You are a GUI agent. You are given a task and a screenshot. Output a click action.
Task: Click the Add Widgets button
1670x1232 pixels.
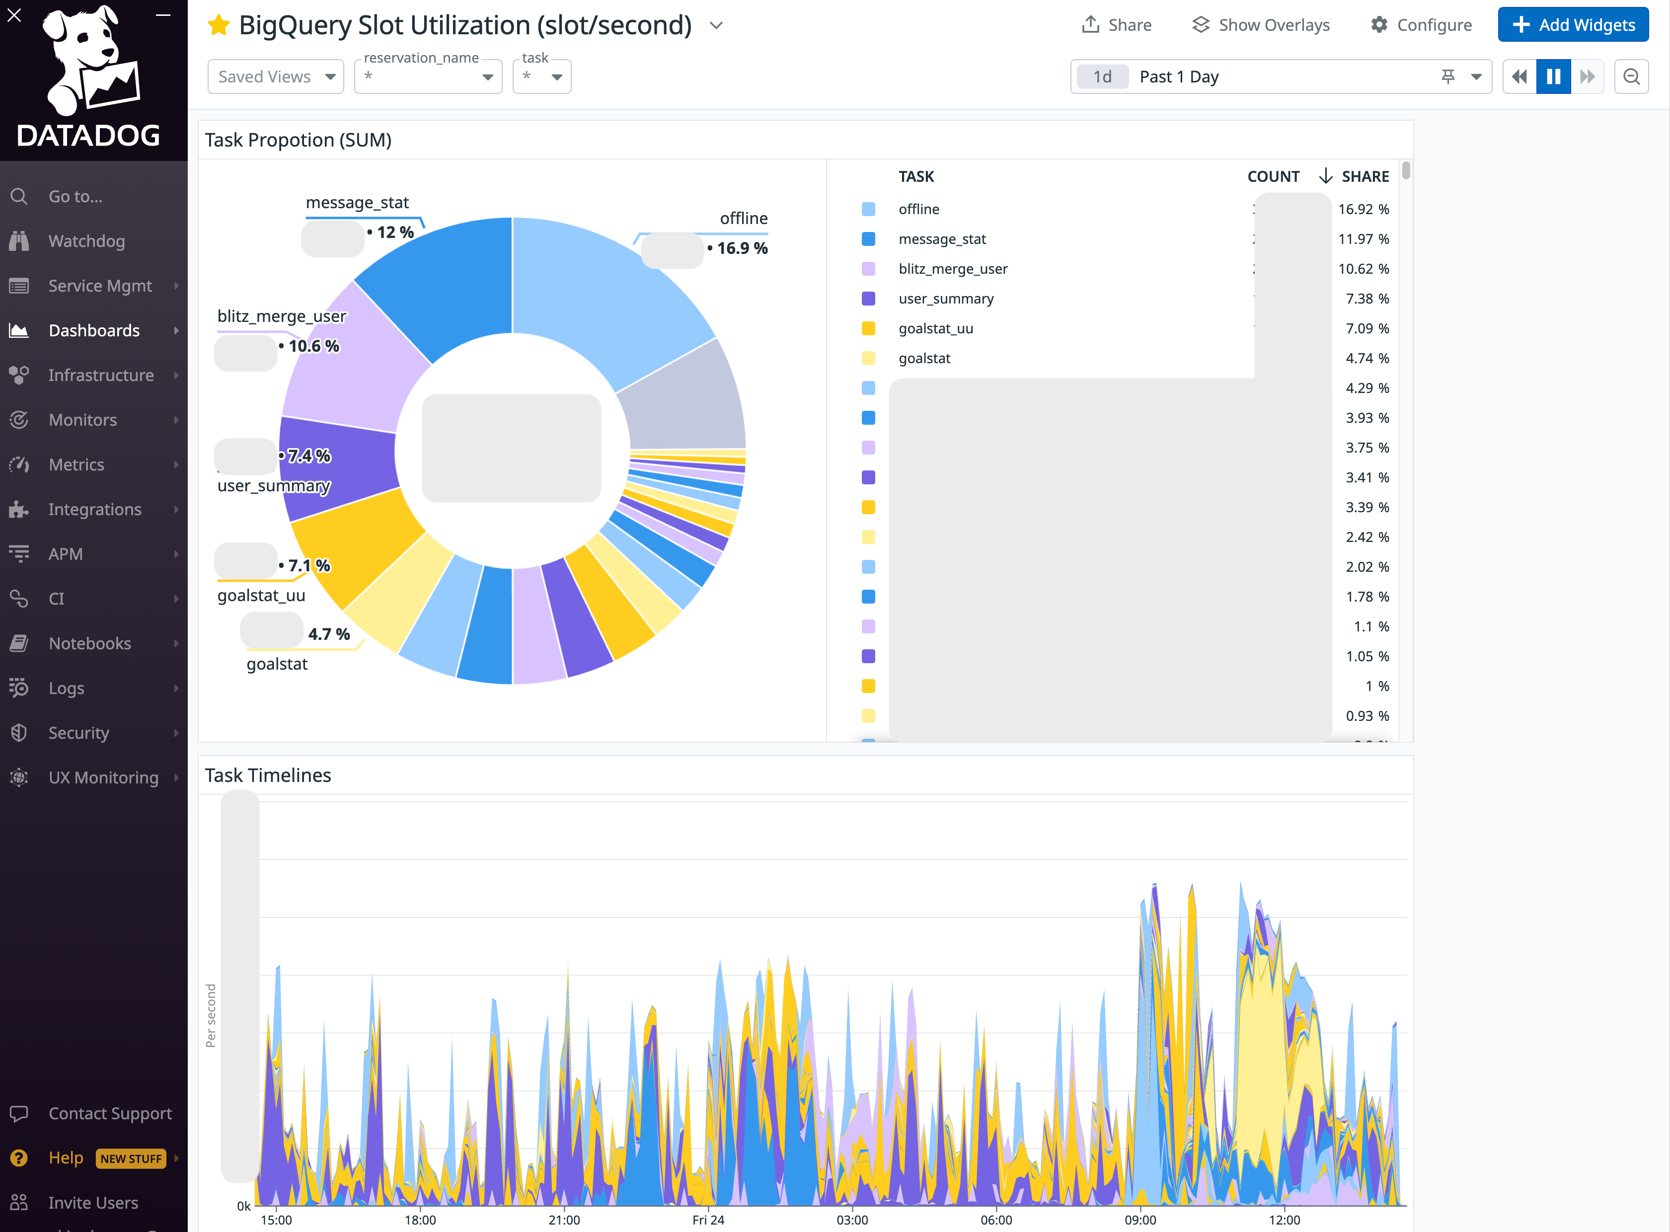pos(1573,25)
